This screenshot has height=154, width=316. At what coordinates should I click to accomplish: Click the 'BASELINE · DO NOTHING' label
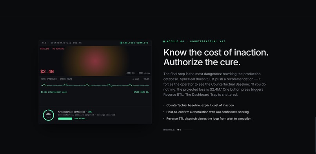coord(52,49)
